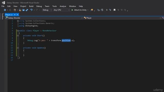The height and width of the screenshot is (92, 164).
Task: Collapse the Player class outline
Action: 18,31
